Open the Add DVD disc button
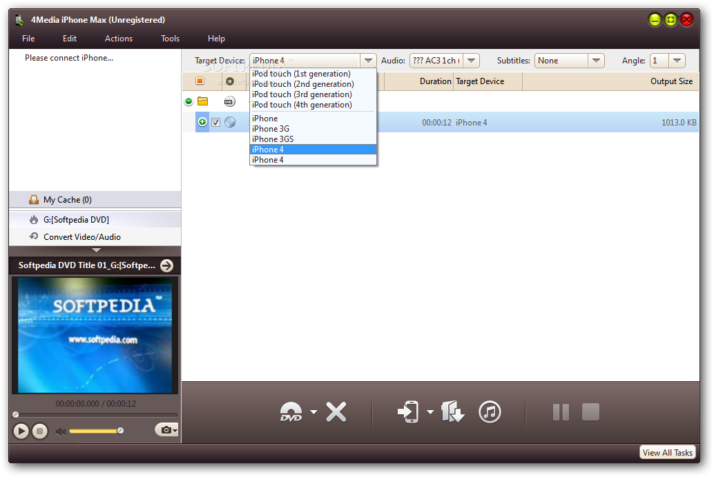Image resolution: width=714 pixels, height=477 pixels. pos(291,412)
